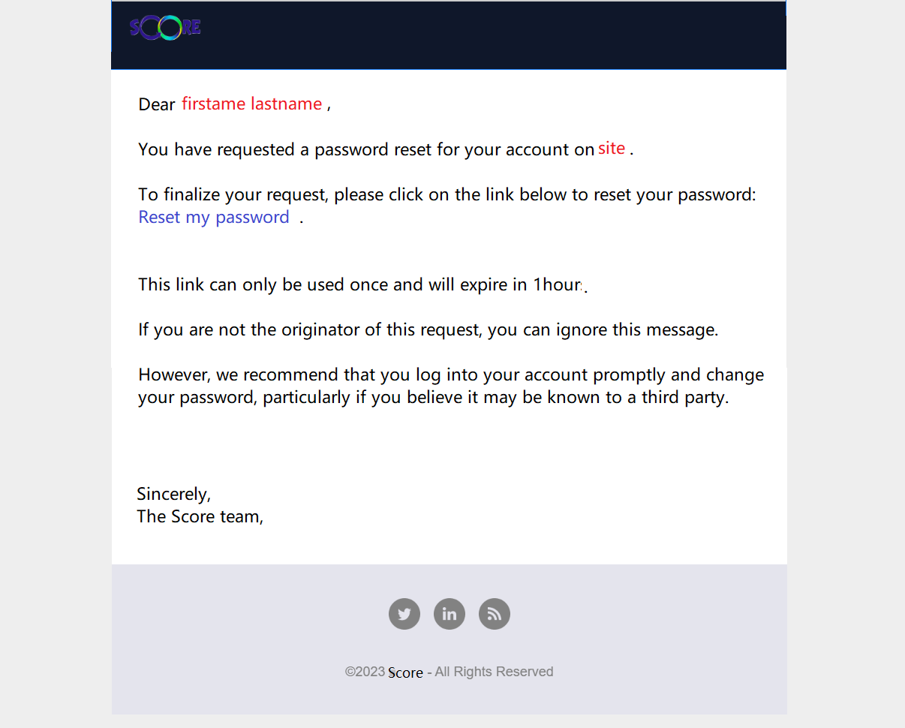The image size is (905, 728).
Task: Click the All Rights Reserved text
Action: pos(494,672)
